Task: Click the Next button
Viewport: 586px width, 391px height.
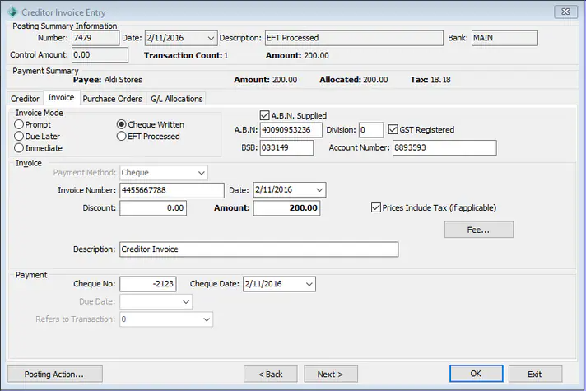Action: pyautogui.click(x=331, y=374)
